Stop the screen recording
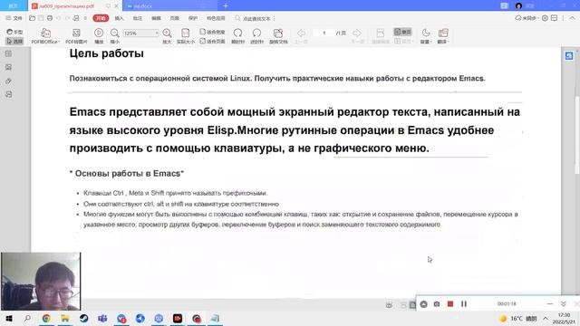The width and height of the screenshot is (580, 326). pos(450,304)
